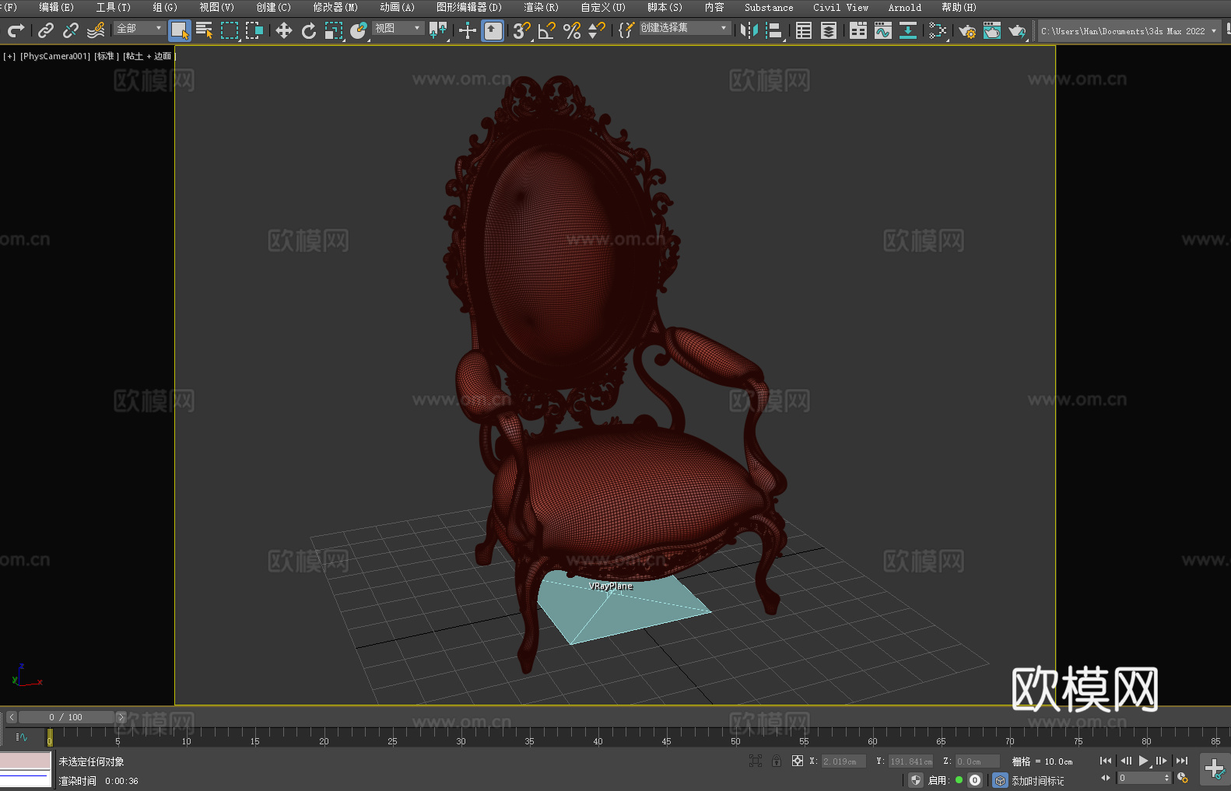
Task: Activate Select and Rotate tool
Action: [x=309, y=30]
